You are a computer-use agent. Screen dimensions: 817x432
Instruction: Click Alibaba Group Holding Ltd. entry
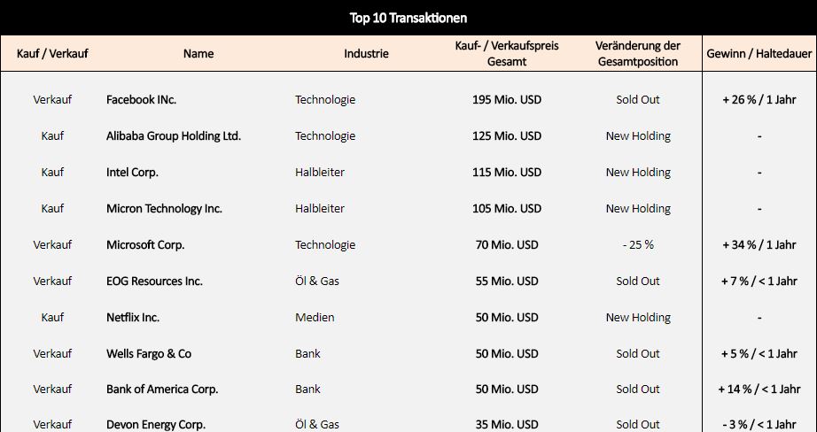coord(174,135)
